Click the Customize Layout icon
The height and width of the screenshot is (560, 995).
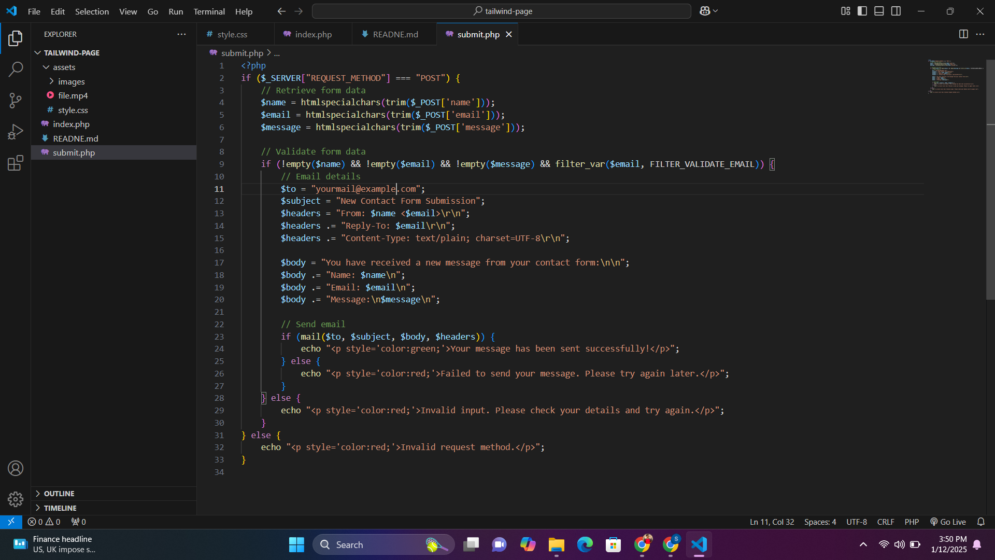point(845,11)
